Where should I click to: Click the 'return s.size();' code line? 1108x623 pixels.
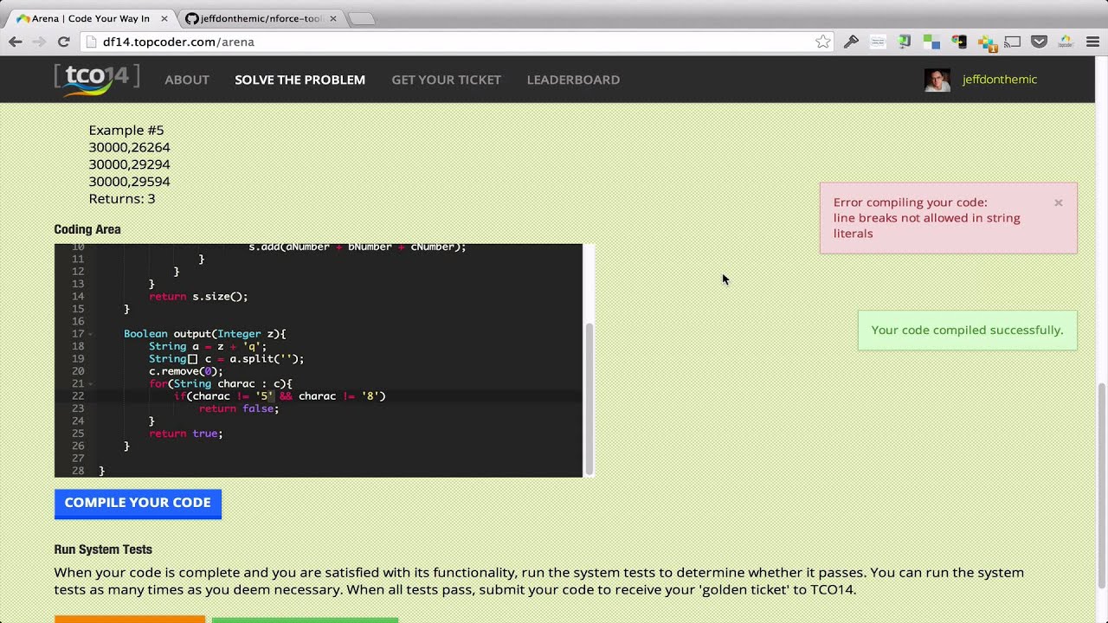[x=198, y=297]
